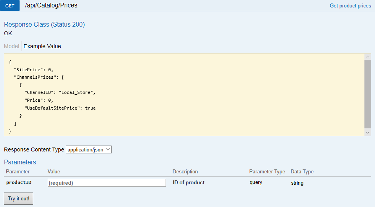Switch to the Model tab
The width and height of the screenshot is (375, 207).
[11, 46]
